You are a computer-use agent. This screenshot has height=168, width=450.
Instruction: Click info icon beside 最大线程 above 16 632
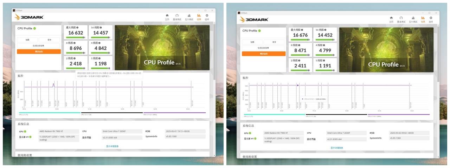tap(77, 27)
